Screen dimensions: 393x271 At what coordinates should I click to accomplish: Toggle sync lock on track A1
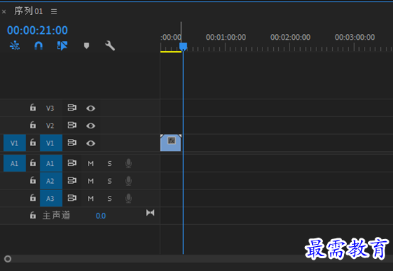pos(72,163)
